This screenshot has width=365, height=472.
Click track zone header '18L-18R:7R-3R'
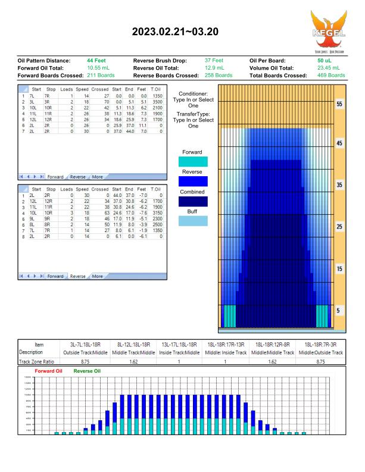[320, 345]
